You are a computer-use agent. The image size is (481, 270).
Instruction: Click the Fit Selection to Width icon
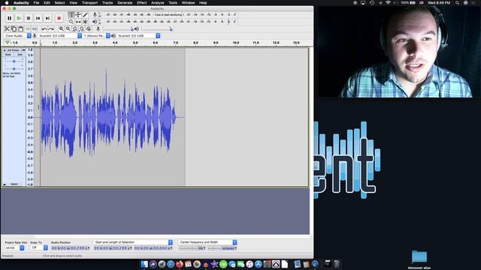pyautogui.click(x=75, y=28)
